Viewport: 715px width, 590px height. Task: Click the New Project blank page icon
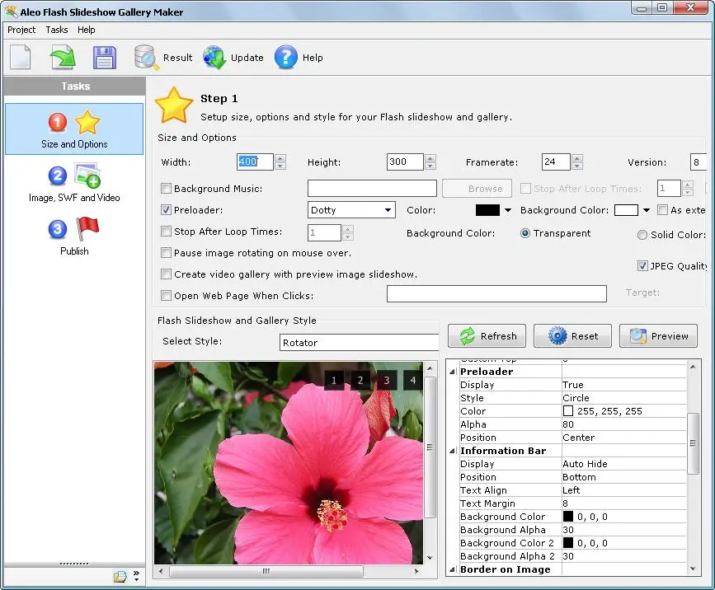tap(21, 58)
